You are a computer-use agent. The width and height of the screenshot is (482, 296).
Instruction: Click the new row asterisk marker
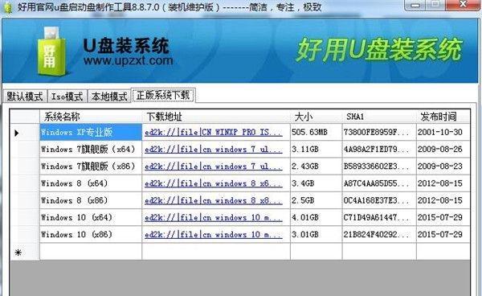point(18,253)
